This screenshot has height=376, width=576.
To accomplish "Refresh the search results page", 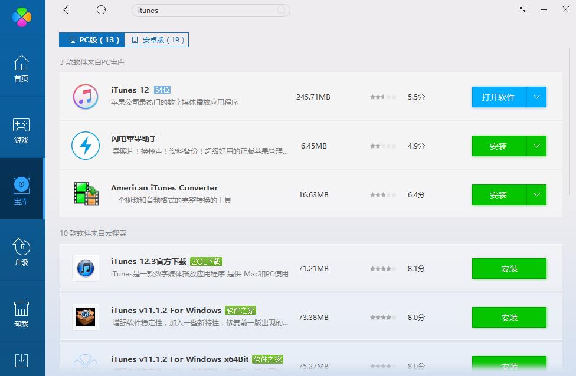I will coord(100,10).
